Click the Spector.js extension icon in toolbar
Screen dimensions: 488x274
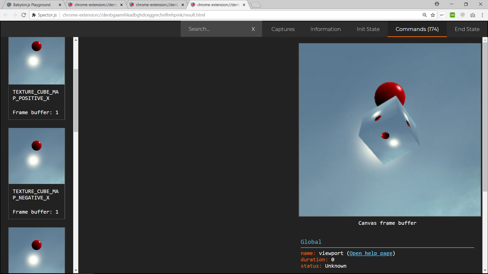(x=463, y=15)
